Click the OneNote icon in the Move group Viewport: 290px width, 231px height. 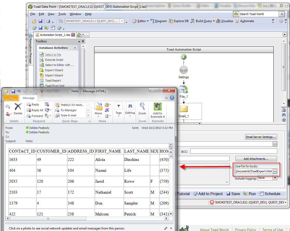pos(107,110)
